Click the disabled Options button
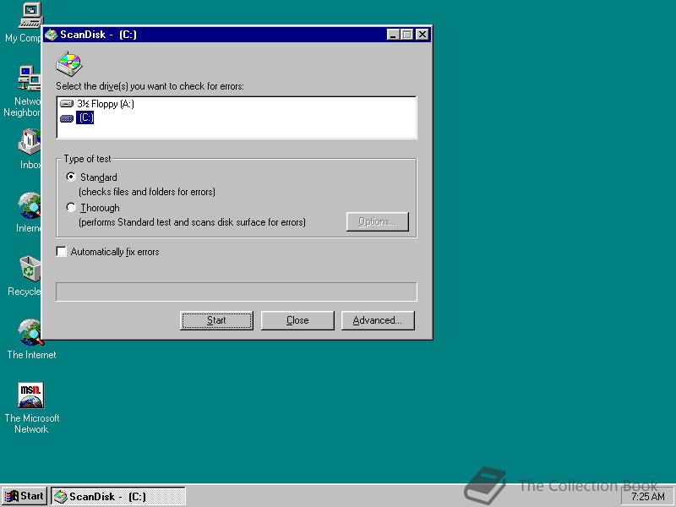This screenshot has width=676, height=507. pos(377,221)
